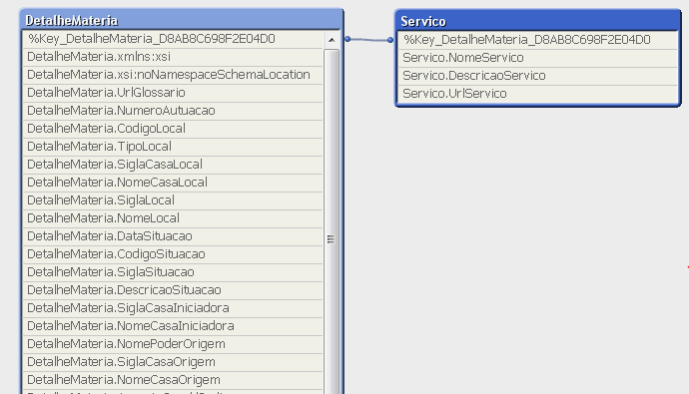The height and width of the screenshot is (394, 689).
Task: Select %Key_DetalheMateria field in Servico table
Action: click(x=538, y=40)
